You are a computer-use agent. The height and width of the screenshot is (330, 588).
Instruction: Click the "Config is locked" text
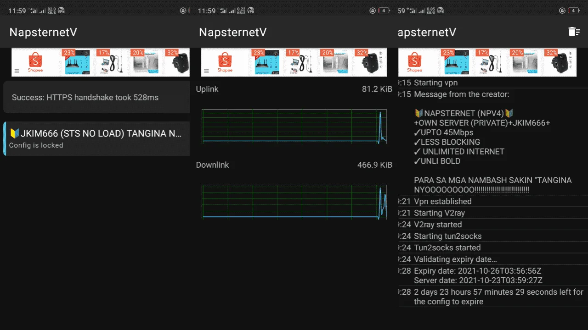pyautogui.click(x=36, y=145)
